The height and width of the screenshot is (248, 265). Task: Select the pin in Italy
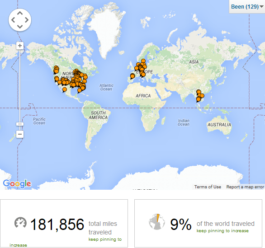[x=143, y=75]
